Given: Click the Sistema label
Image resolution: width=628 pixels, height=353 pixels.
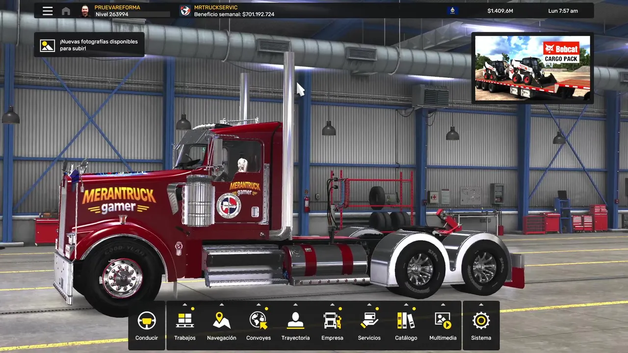Looking at the screenshot, I should [x=481, y=338].
